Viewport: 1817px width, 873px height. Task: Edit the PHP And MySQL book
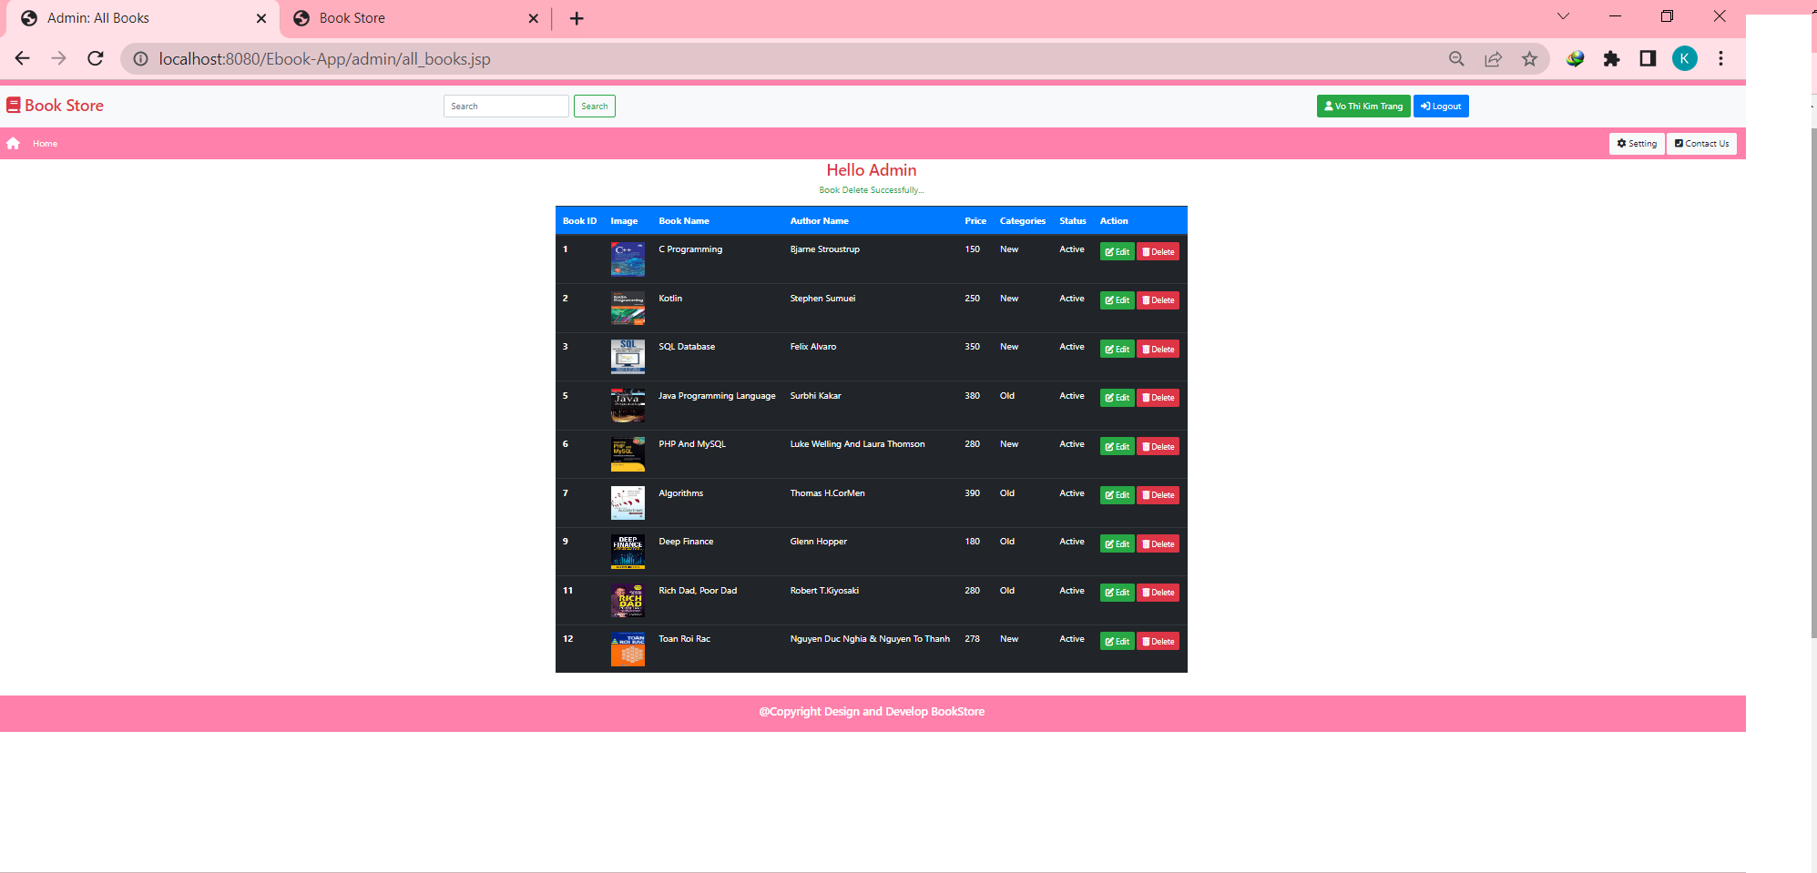1117,447
